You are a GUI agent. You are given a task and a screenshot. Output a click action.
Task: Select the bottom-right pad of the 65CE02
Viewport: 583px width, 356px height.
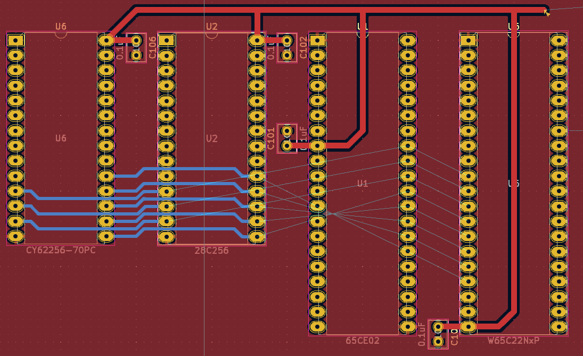(x=408, y=327)
